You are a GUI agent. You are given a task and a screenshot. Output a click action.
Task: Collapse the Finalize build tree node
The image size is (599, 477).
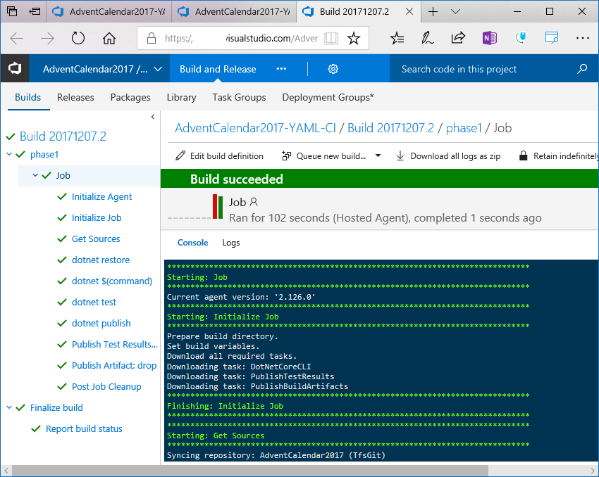click(x=9, y=407)
